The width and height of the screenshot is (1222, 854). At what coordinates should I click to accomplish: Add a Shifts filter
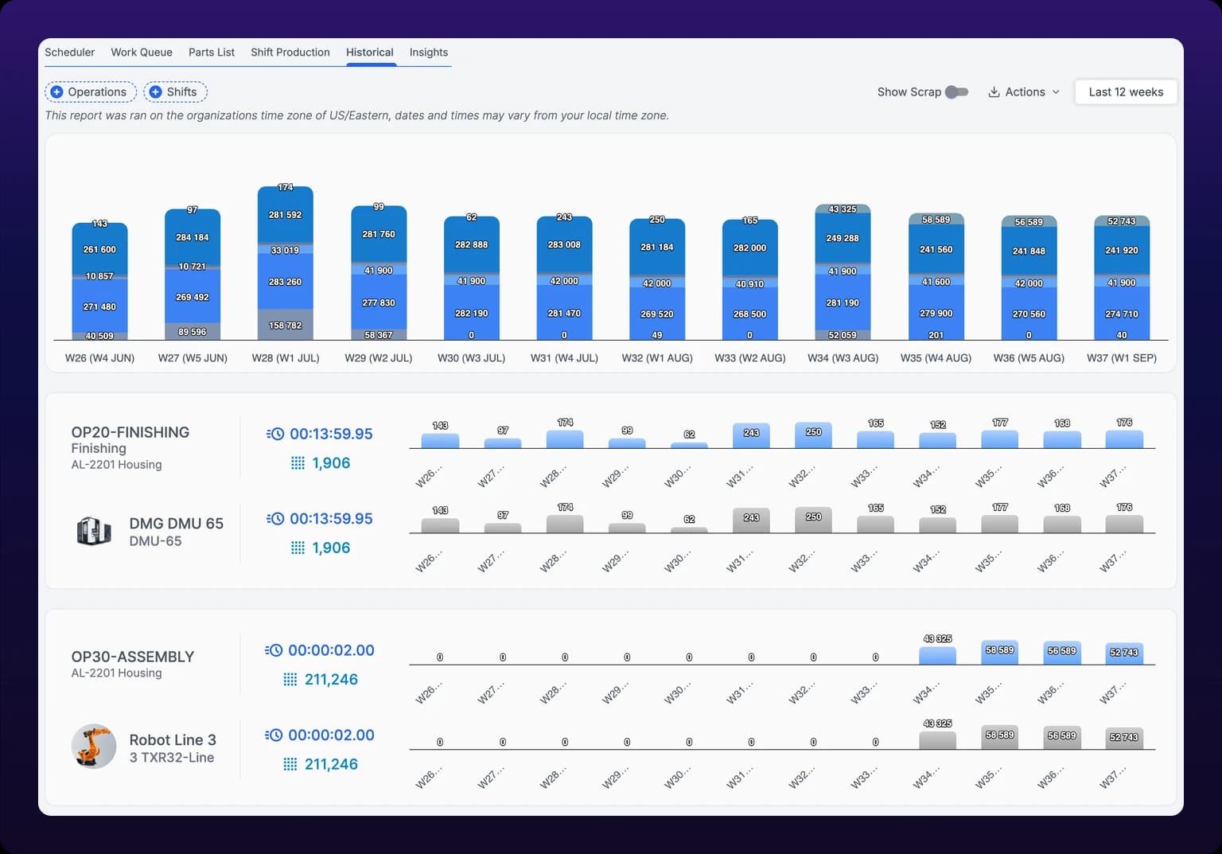point(176,92)
